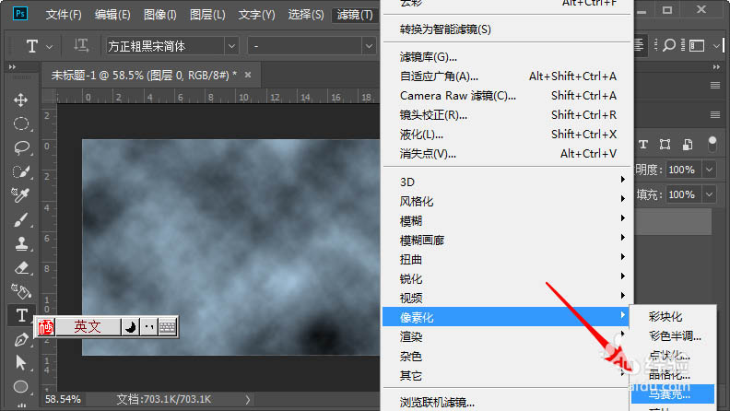The width and height of the screenshot is (730, 411).
Task: Select the Clone Stamp tool
Action: coord(20,243)
